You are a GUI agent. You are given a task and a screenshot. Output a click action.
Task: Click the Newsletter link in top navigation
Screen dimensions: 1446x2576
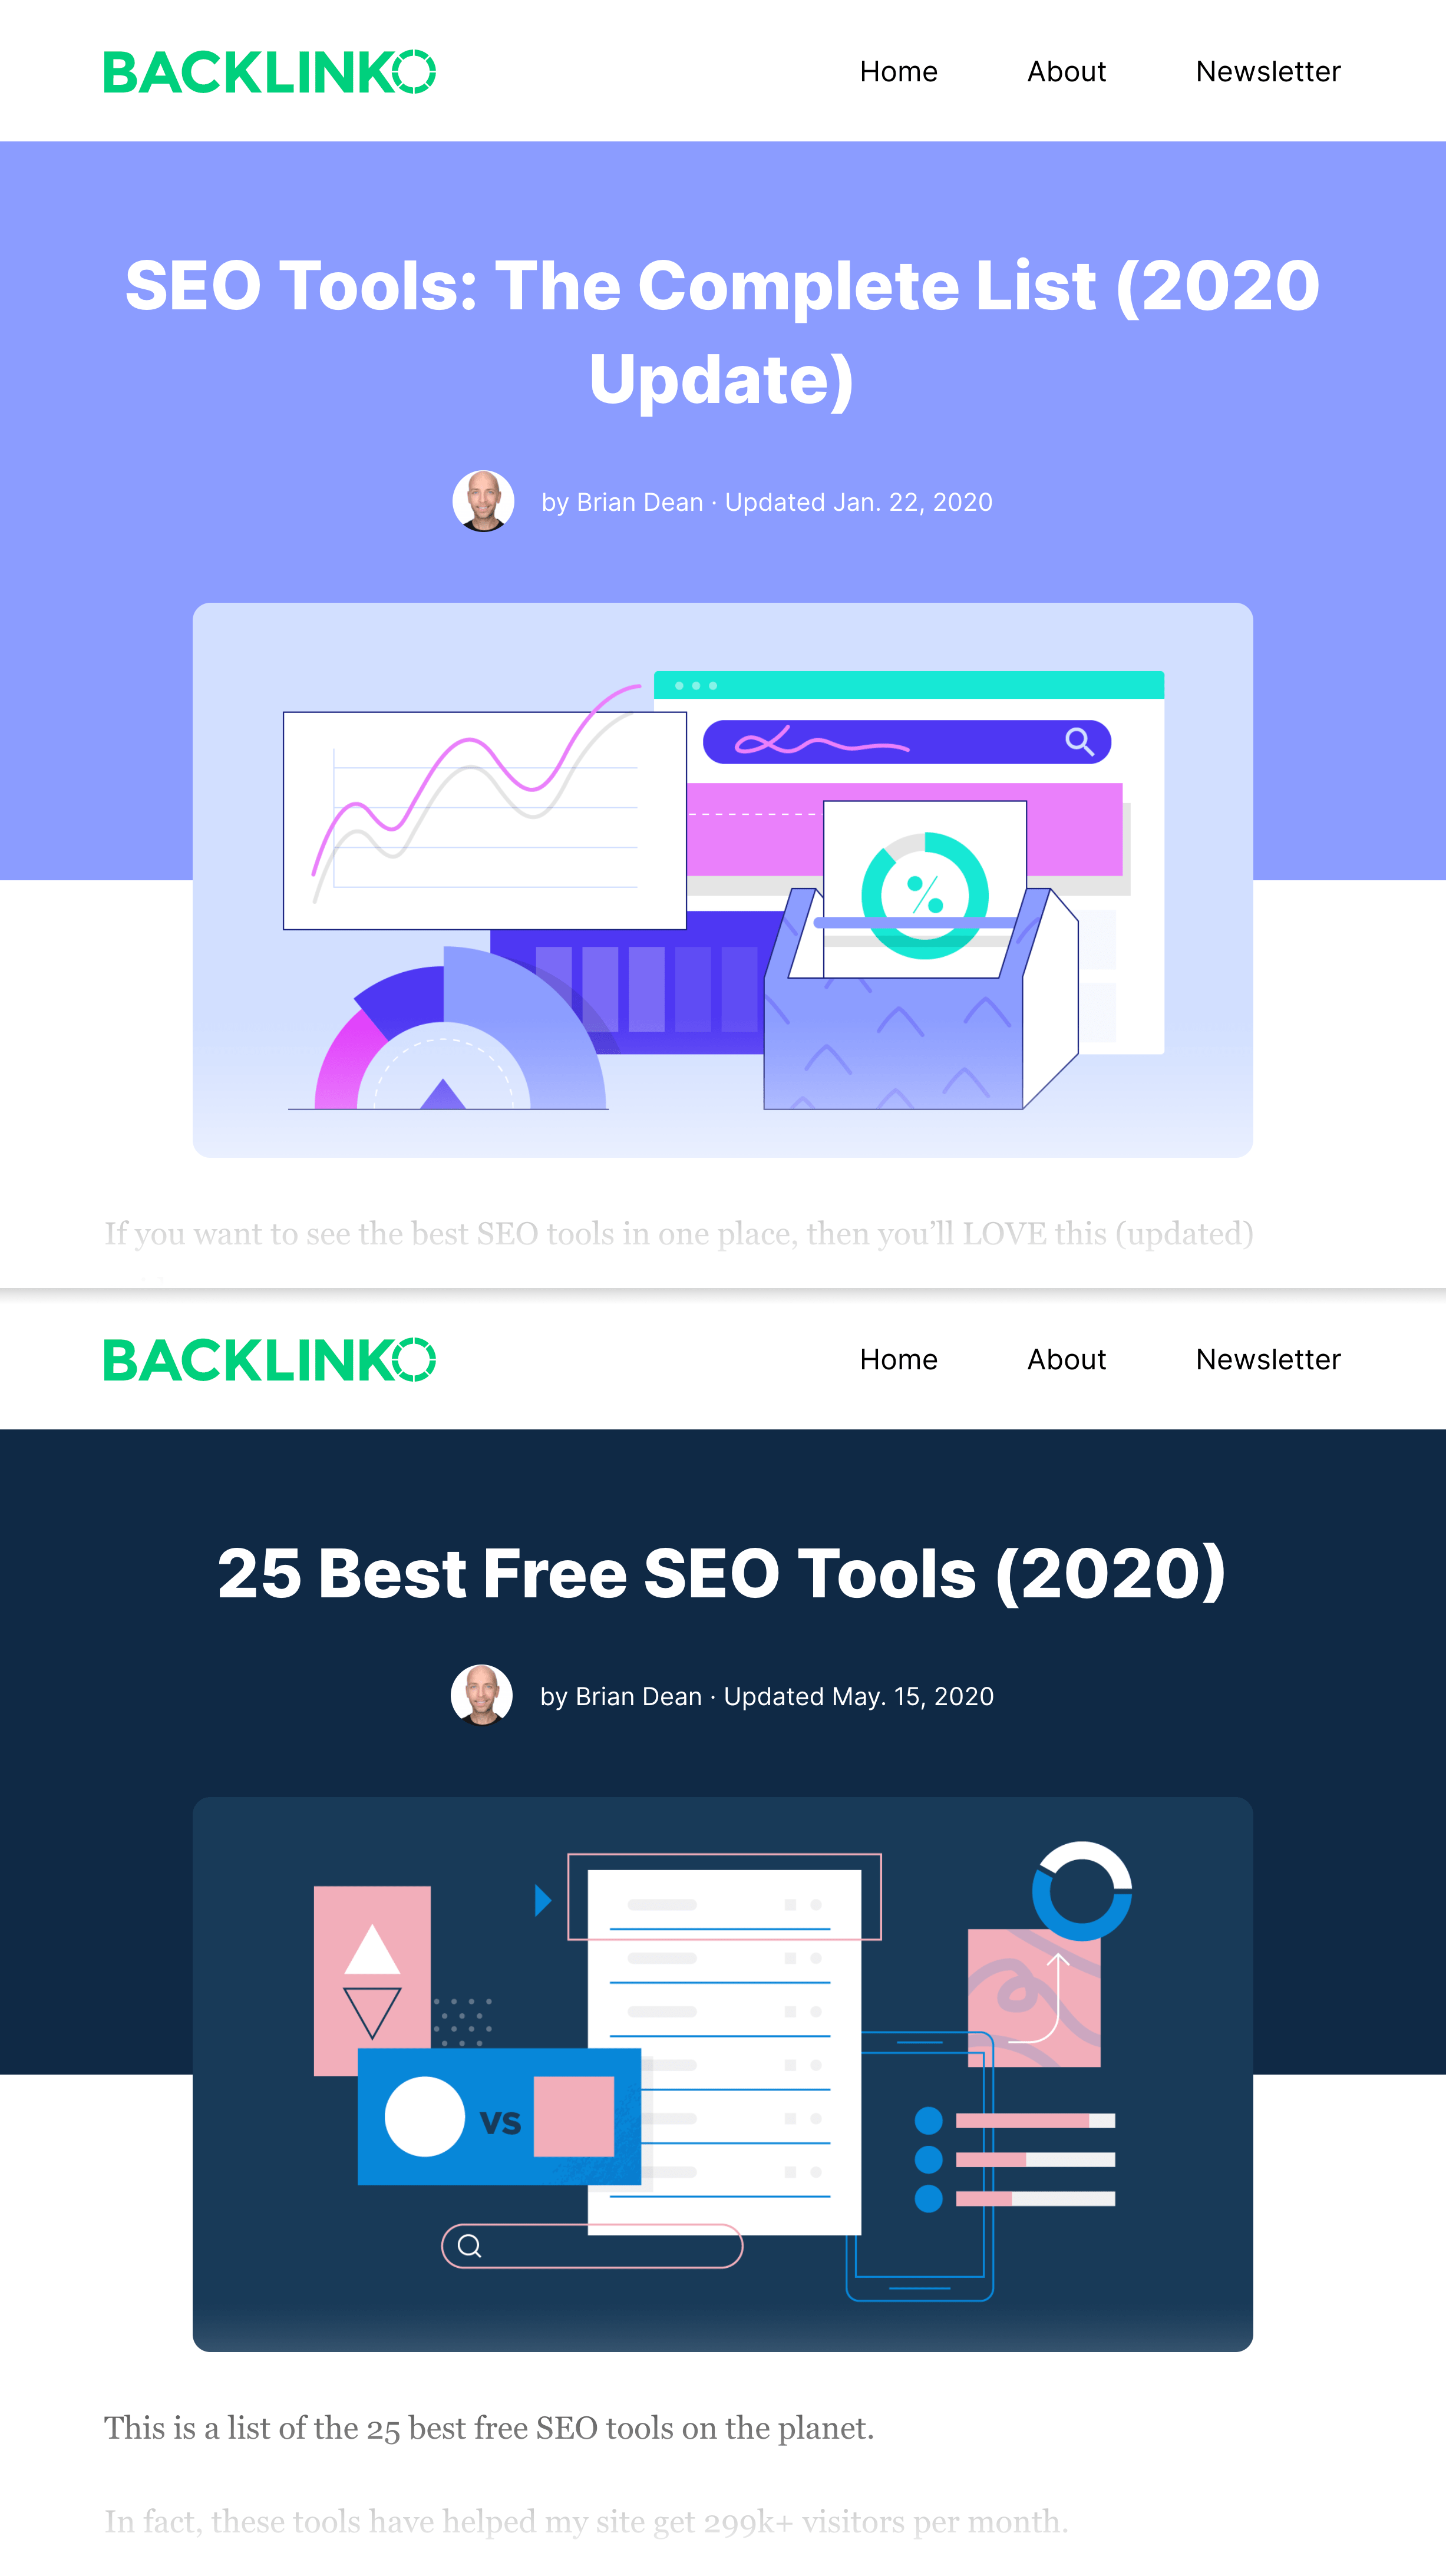[1267, 71]
